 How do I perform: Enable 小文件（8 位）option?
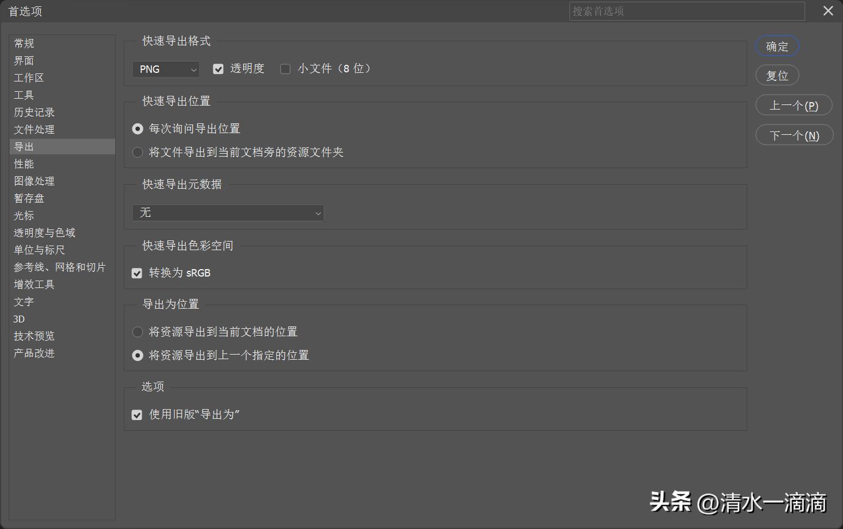285,68
